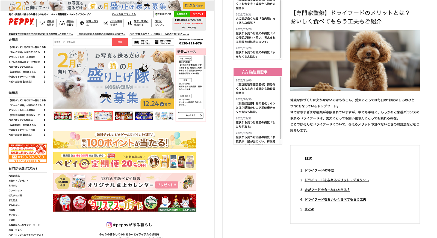
Task: Click the 記事・コラム navigation icon
Action: [x=82, y=23]
